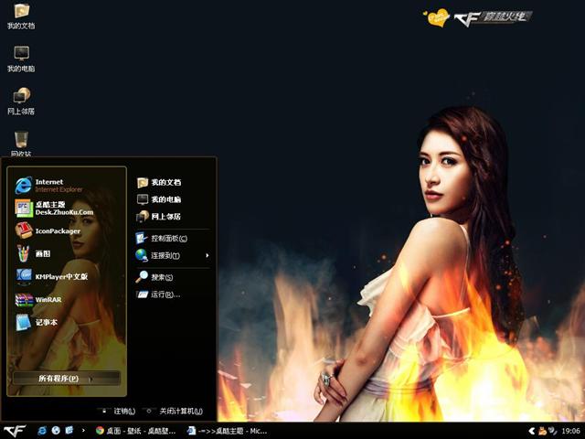Viewport: 585px width, 439px height.
Task: Click the orange tray icon
Action: tap(542, 431)
